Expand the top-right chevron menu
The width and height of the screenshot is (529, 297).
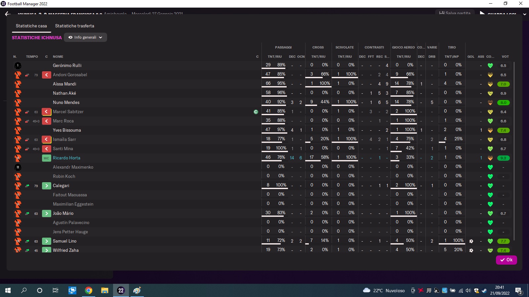click(524, 14)
